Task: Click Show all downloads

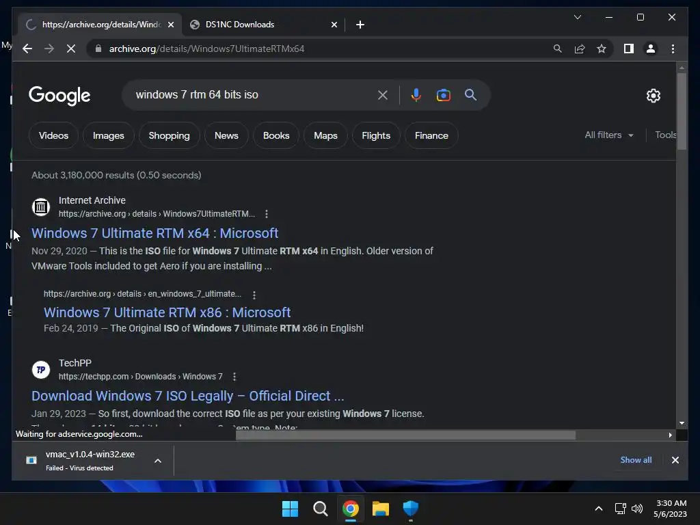Action: [x=636, y=460]
